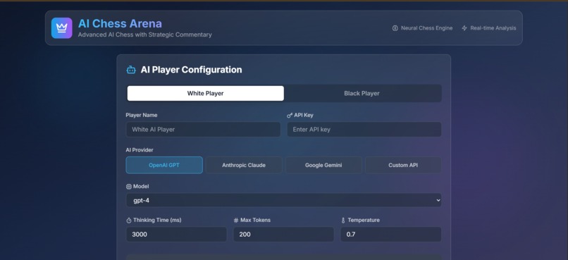Click the Player Name label text
The image size is (568, 260).
pyautogui.click(x=142, y=115)
